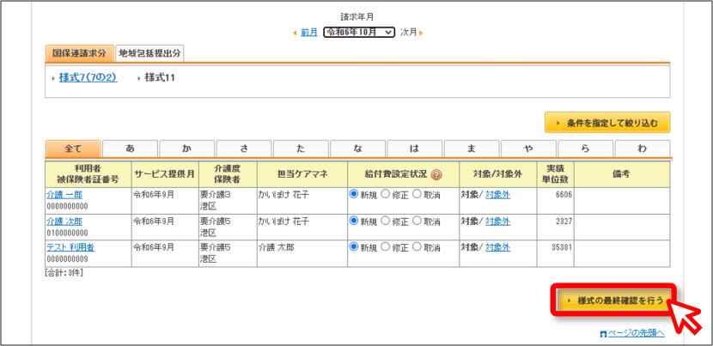Screen dimensions: 713x346
Task: Click the previous month left arrow icon
Action: pos(295,33)
